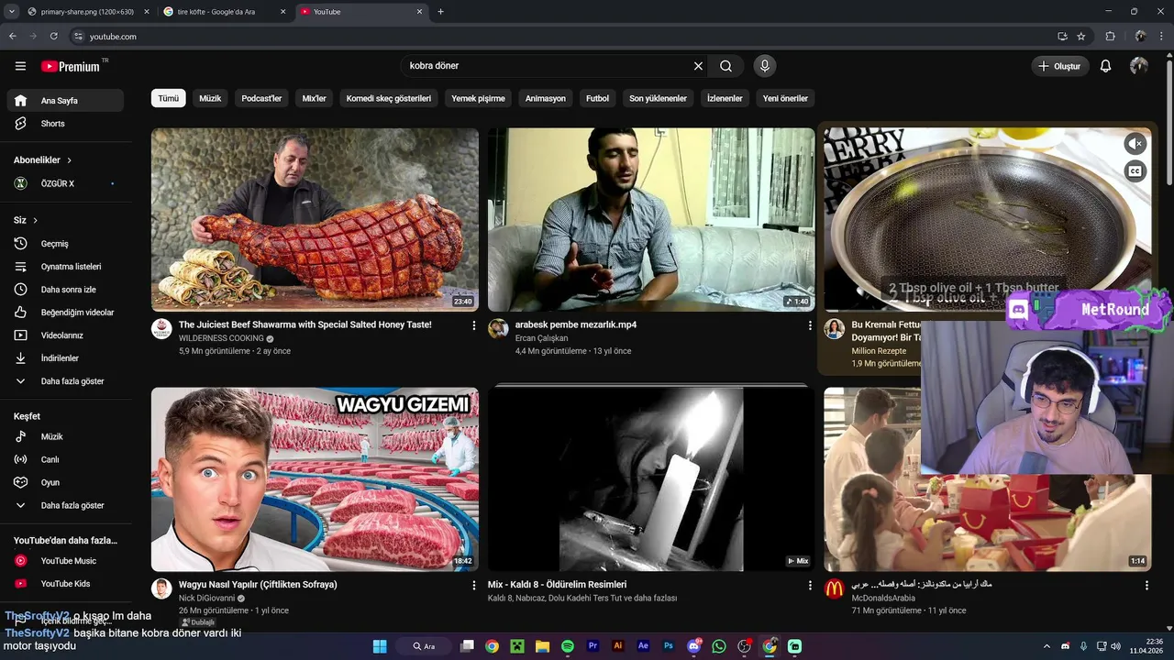1174x660 pixels.
Task: Open options menu for McDonaldsArabia video
Action: tap(1146, 585)
